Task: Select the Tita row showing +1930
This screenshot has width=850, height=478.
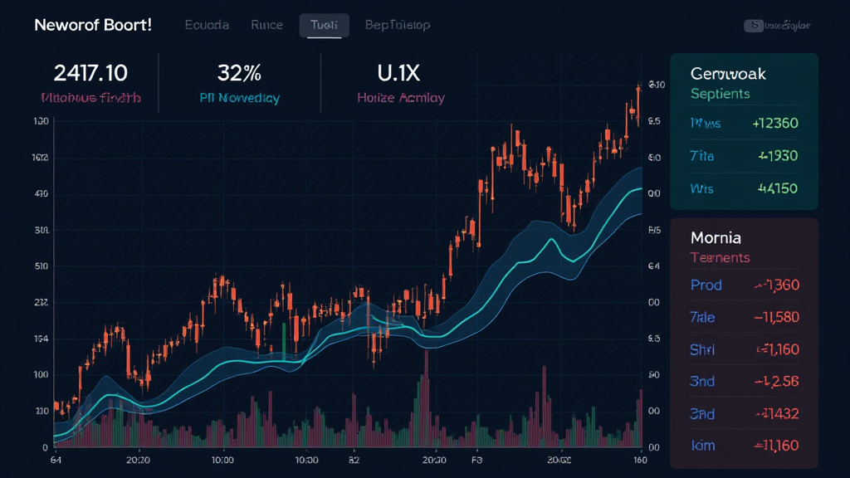Action: pyautogui.click(x=743, y=156)
